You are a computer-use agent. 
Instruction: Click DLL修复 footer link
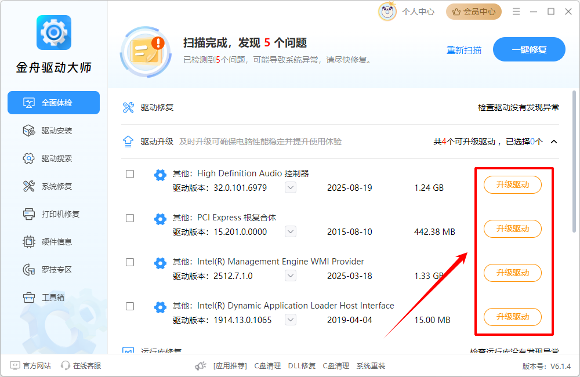pos(302,366)
